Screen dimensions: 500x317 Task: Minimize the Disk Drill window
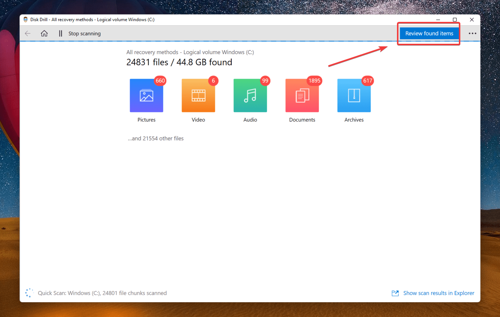(x=438, y=20)
